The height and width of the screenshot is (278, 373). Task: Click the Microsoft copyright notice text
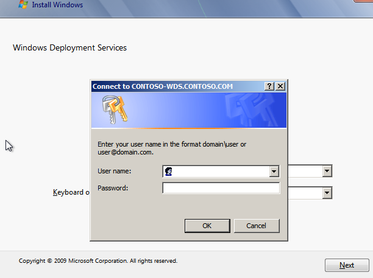(x=98, y=260)
